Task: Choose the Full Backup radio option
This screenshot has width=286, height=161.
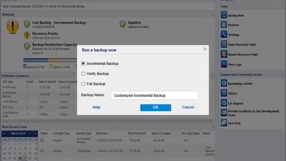Action: (83, 84)
